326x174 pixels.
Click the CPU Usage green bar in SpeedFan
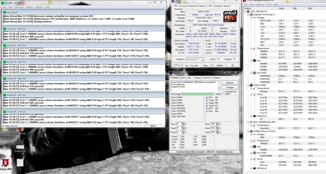click(198, 94)
